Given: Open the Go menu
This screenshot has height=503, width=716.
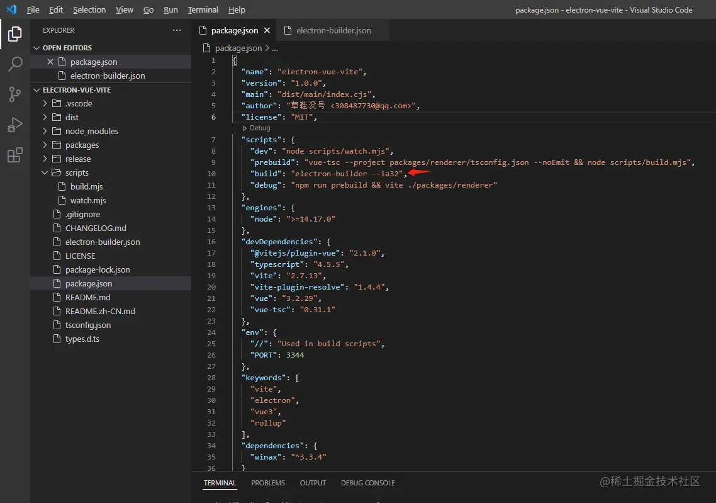Looking at the screenshot, I should (148, 9).
